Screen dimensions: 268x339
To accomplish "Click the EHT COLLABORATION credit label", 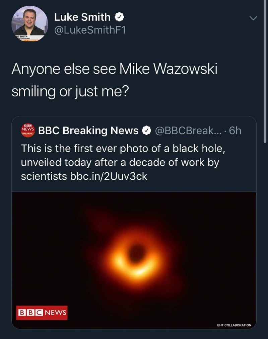I will pos(234,325).
